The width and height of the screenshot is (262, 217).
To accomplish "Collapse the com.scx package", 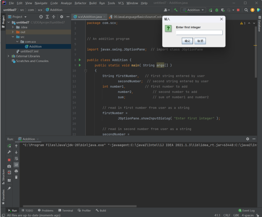I will (17, 42).
